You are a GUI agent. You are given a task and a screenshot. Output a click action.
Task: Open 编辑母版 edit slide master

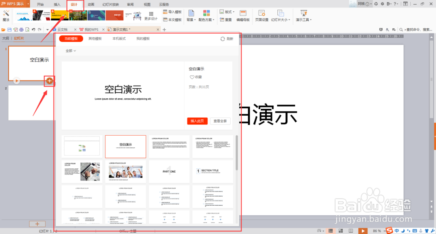pyautogui.click(x=243, y=16)
